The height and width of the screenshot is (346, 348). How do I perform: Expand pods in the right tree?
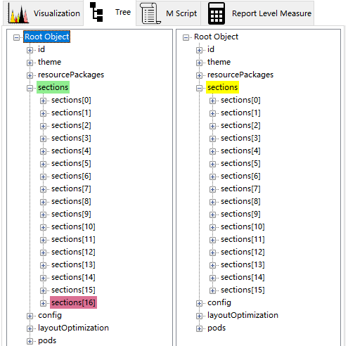199,328
